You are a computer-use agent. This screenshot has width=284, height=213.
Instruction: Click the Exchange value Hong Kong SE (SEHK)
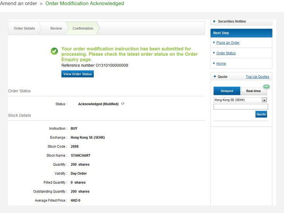(88, 137)
